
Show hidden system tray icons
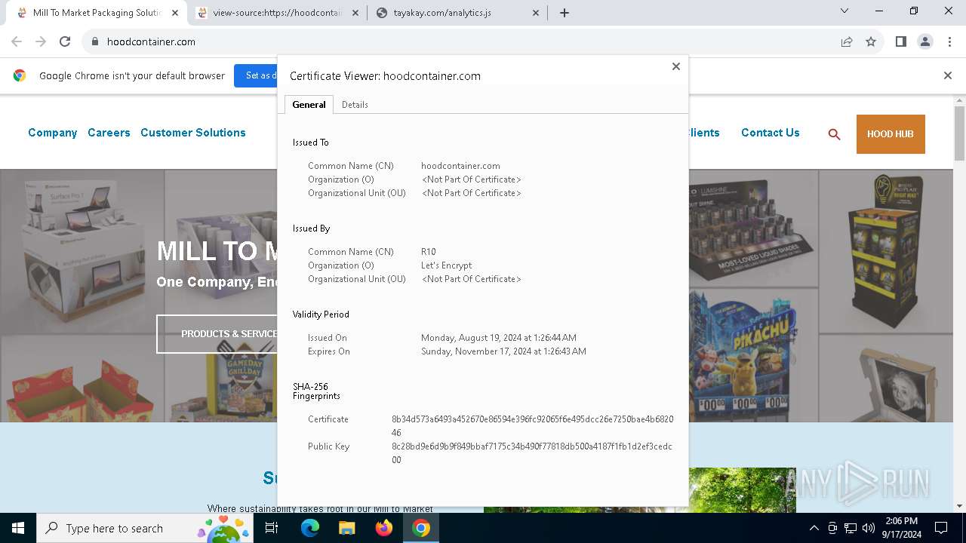814,528
